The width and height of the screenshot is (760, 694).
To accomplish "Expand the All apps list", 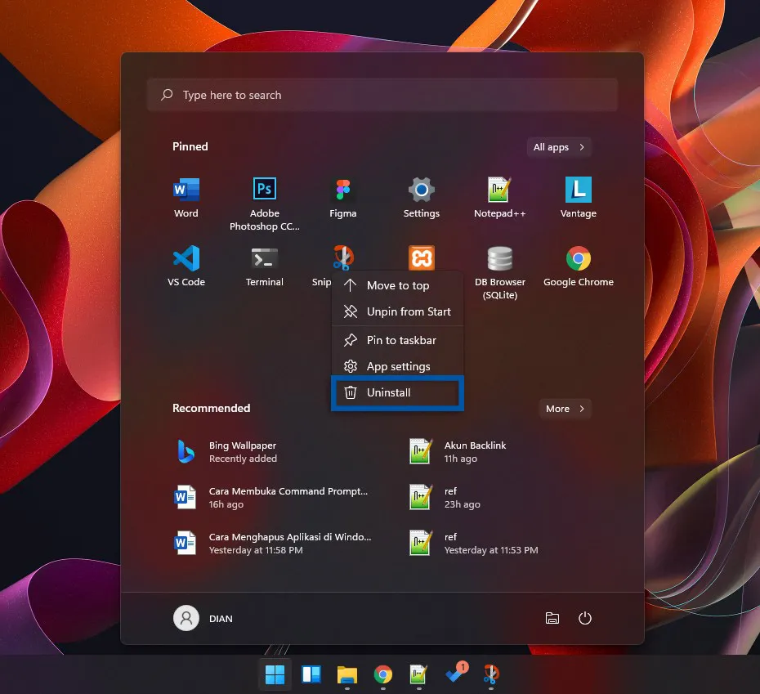I will coord(557,147).
